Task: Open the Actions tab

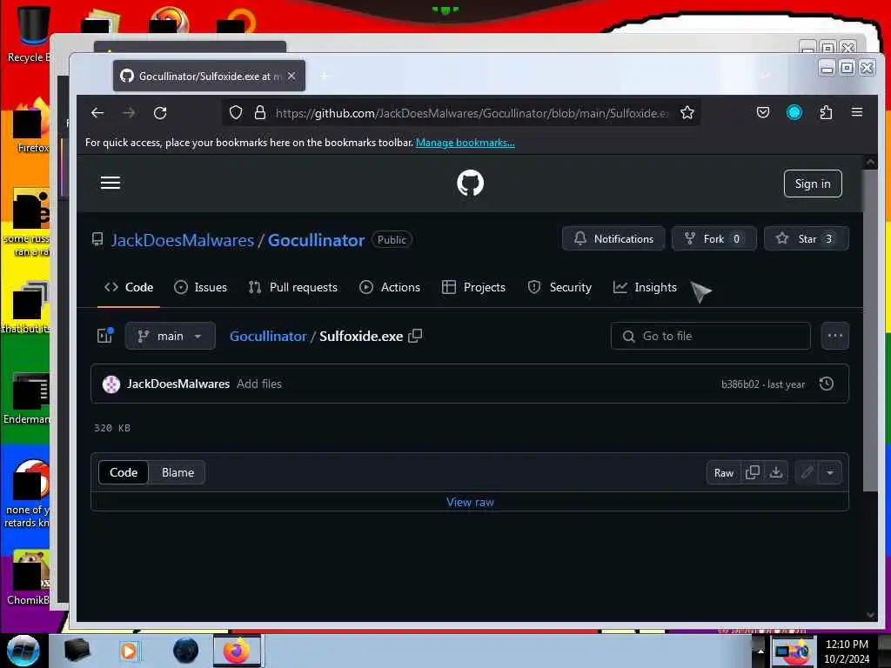Action: 390,287
